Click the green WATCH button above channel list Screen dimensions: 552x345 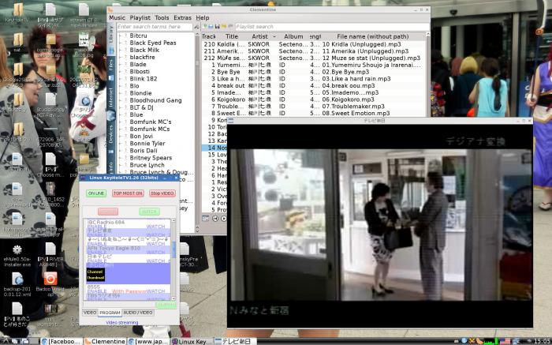[149, 212]
